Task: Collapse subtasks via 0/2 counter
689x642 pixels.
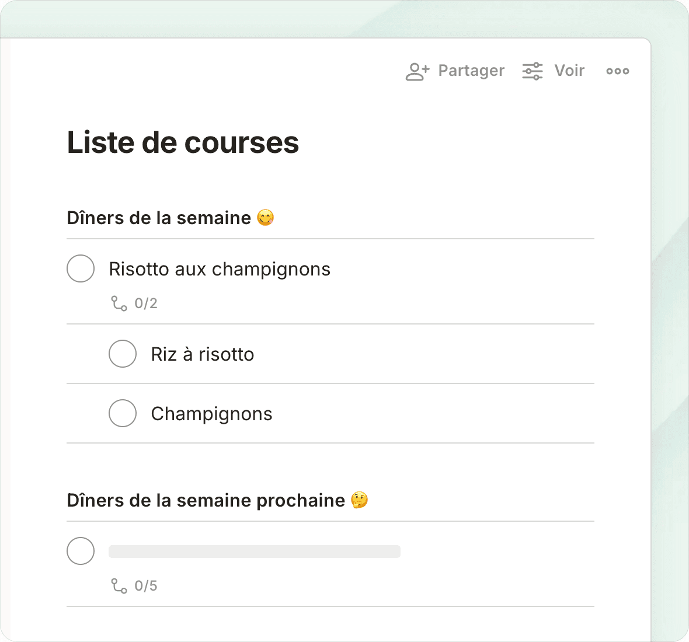Action: (x=146, y=303)
